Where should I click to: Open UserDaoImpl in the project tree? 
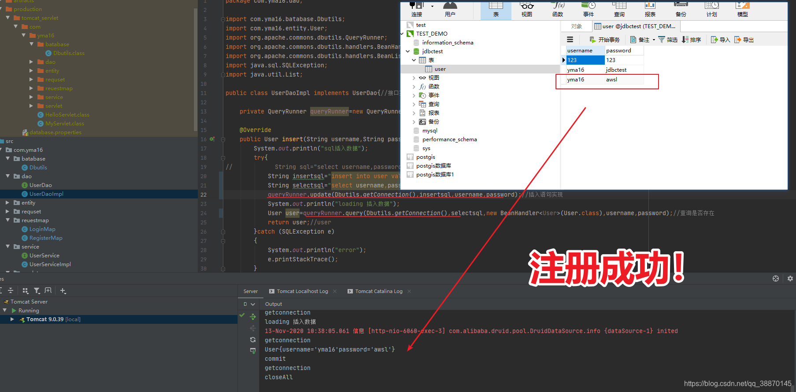[x=46, y=194]
